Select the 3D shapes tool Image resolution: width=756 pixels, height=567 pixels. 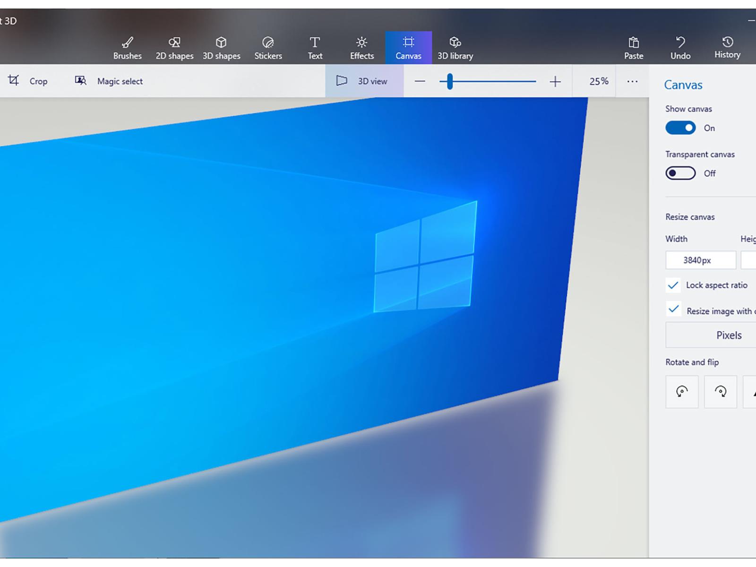pos(221,48)
